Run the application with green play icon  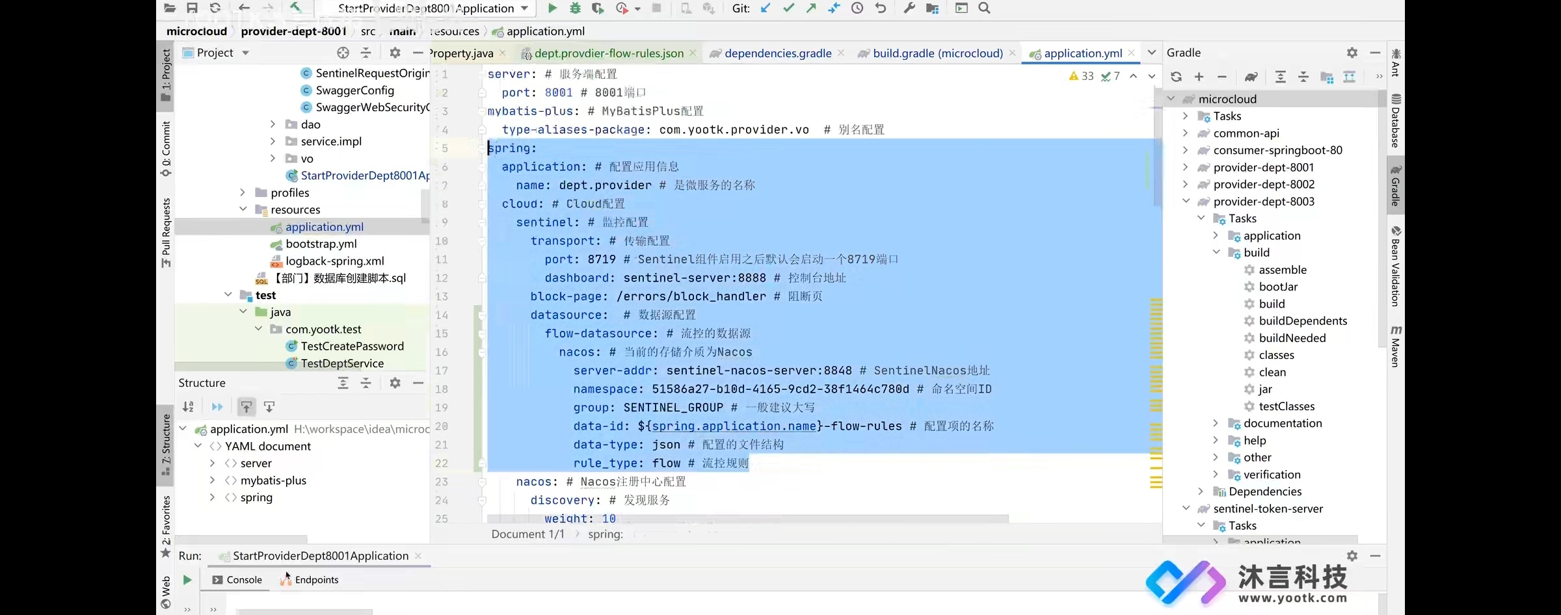tap(552, 8)
